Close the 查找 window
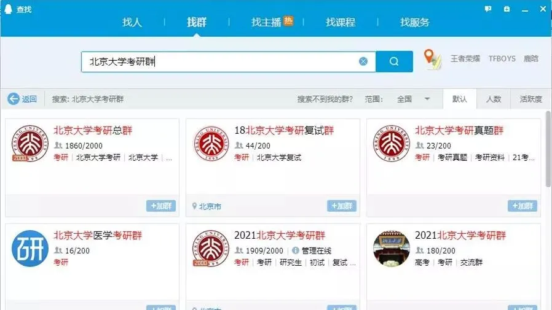This screenshot has width=552, height=310. [543, 9]
